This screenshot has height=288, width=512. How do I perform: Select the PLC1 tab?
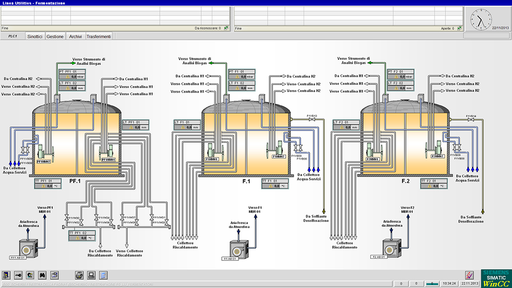click(13, 36)
